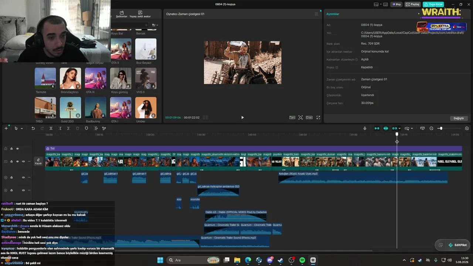
Task: Open more options for main video track
Action: point(29,161)
